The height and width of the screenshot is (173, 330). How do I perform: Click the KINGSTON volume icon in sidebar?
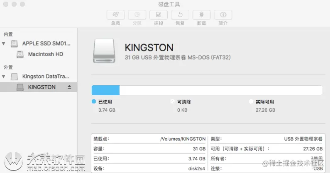pyautogui.click(x=20, y=87)
